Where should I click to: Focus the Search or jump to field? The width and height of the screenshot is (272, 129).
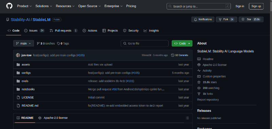199,6
